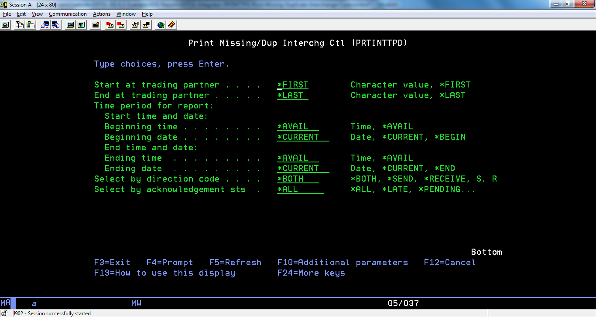Screen dimensions: 596x317
Task: Click 'Select by direction code' label
Action: point(157,179)
